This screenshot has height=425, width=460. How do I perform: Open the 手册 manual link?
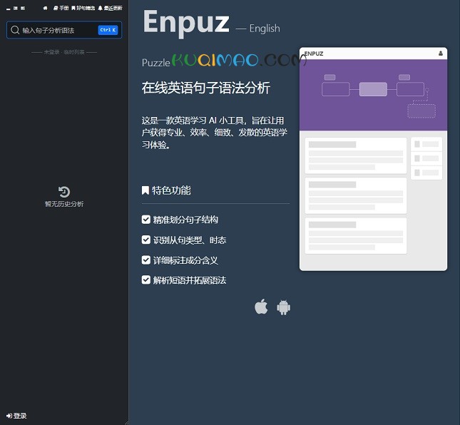pyautogui.click(x=61, y=9)
